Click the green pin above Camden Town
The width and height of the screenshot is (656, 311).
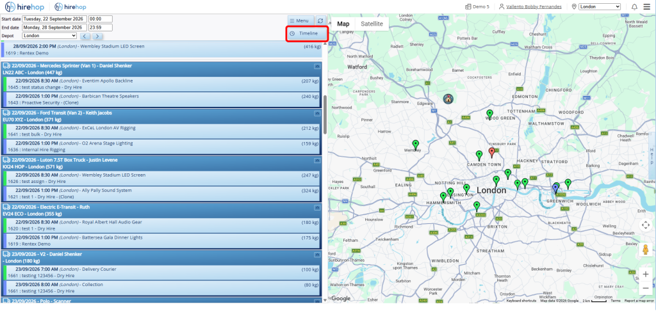point(479,155)
